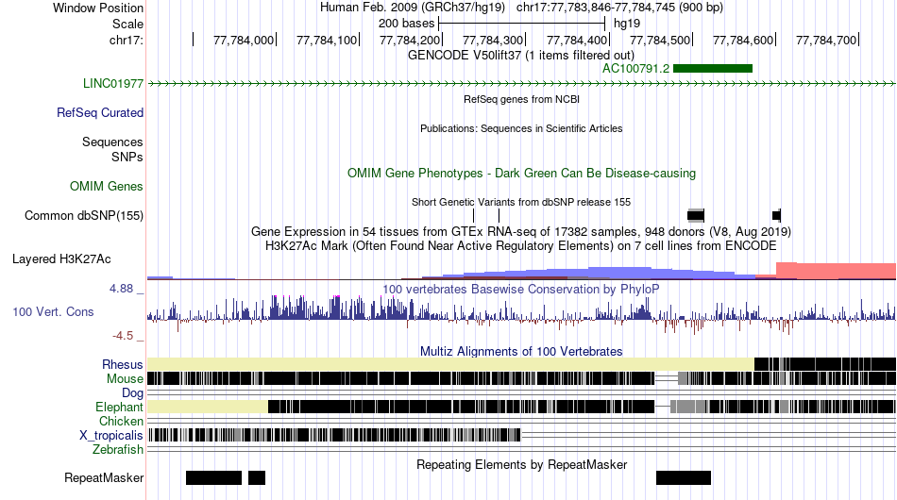Click the OMIM Gene Phenotypes track title
897x500 pixels.
point(522,174)
